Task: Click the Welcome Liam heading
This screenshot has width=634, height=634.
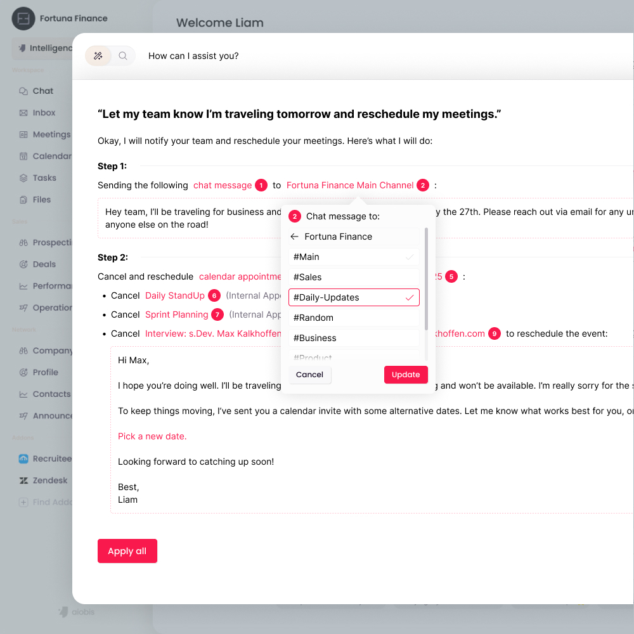Action: click(x=219, y=23)
